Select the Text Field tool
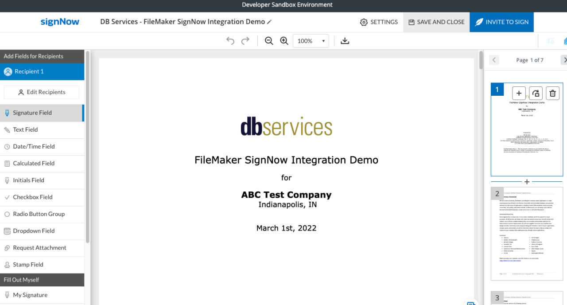567x305 pixels. pos(42,129)
